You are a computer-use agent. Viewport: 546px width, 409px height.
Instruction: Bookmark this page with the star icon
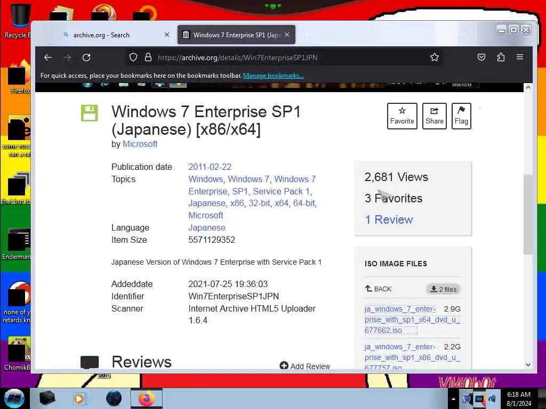tap(434, 57)
